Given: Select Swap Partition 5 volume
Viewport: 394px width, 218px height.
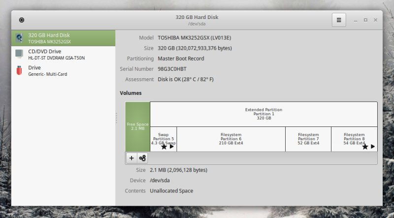Looking at the screenshot, I should pyautogui.click(x=163, y=136).
